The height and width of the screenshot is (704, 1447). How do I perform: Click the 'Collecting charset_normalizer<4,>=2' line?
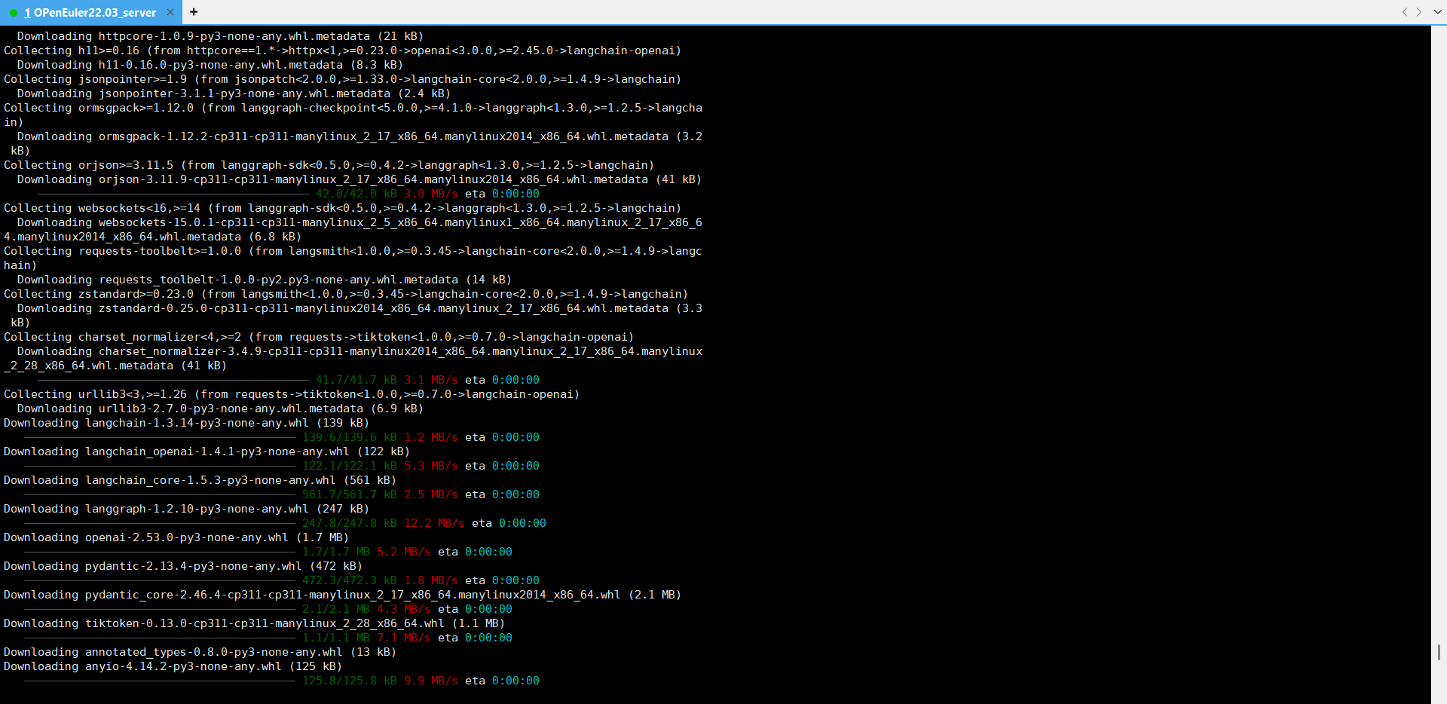coord(319,337)
